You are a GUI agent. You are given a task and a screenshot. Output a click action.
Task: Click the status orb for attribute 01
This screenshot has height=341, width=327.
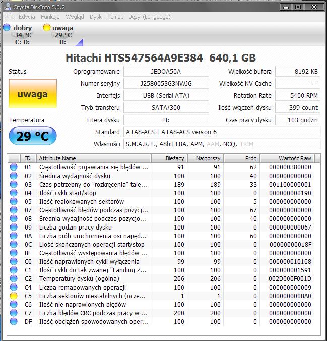click(14, 167)
